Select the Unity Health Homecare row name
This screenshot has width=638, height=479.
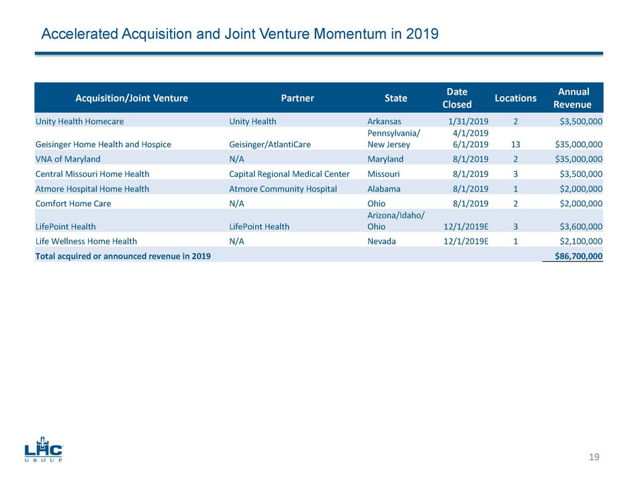pos(79,122)
